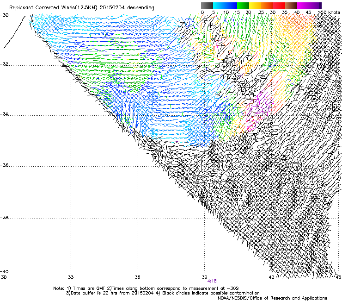Click the blue 10-15 knots legend swatch
This screenshot has height=301, width=342.
[231, 6]
